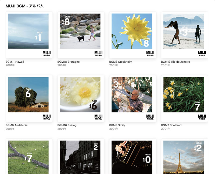215x174 pixels.
Task: Select the BGM10 bandoneon album cover
Action: (133, 156)
